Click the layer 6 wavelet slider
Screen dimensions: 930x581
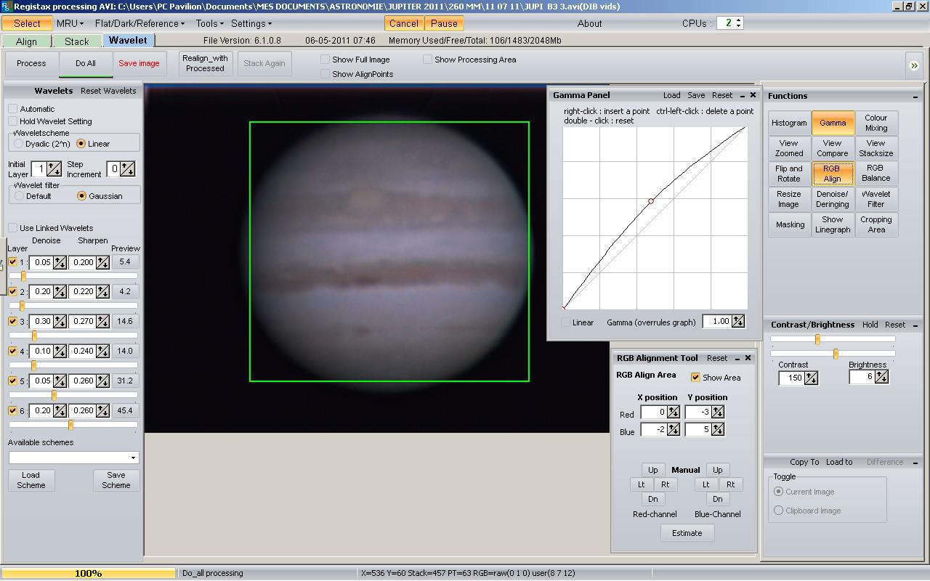pos(70,425)
